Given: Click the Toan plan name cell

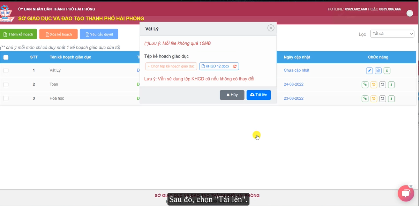Looking at the screenshot, I should (x=54, y=84).
